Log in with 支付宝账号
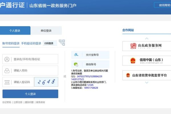 coord(90,55)
